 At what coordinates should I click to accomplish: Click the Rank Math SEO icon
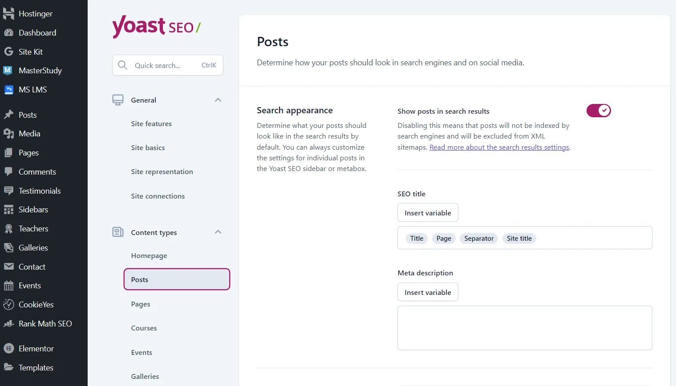point(8,324)
